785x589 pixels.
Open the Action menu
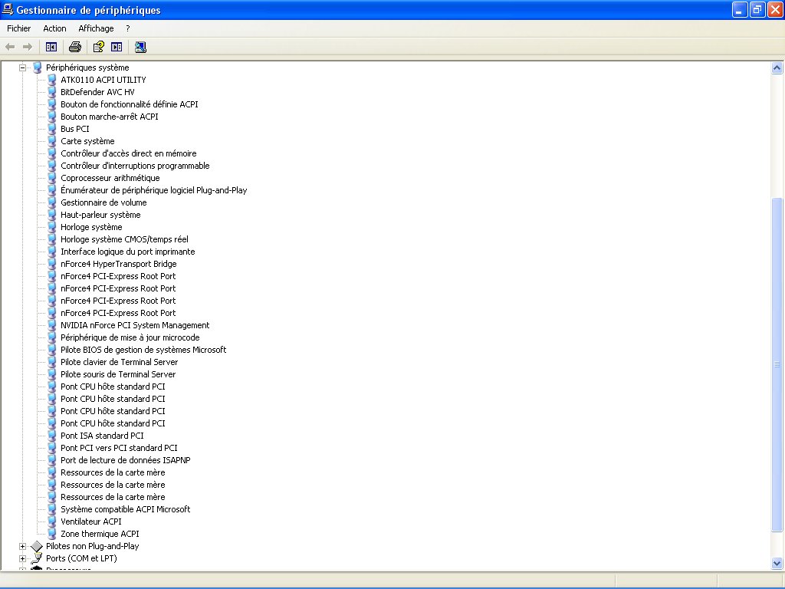pyautogui.click(x=54, y=28)
